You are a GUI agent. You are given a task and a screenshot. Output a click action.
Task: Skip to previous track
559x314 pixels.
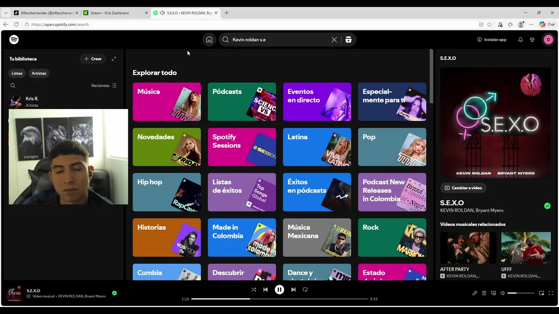pos(266,290)
